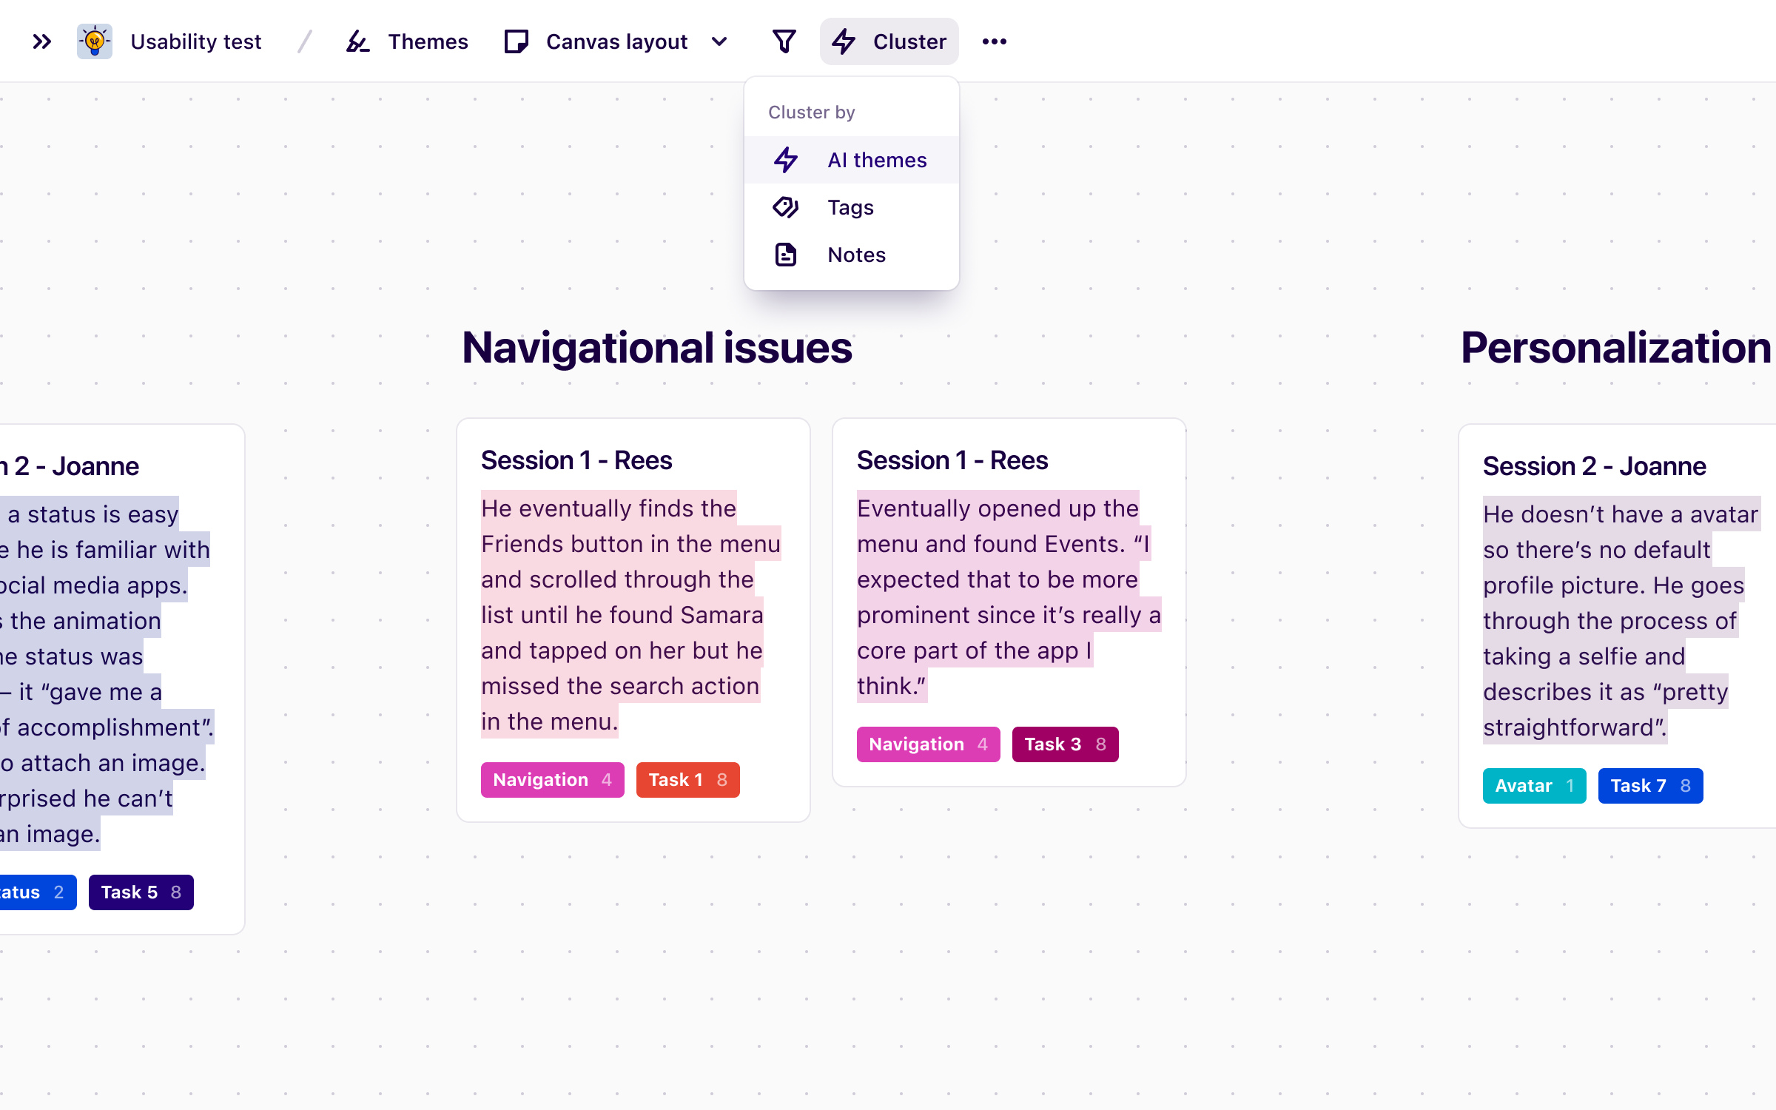Click the lightning icon beside AI themes
Image resolution: width=1776 pixels, height=1110 pixels.
pos(786,160)
